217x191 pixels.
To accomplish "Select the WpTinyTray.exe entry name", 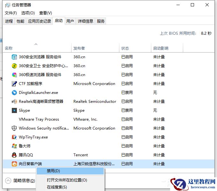I will [x=34, y=137].
